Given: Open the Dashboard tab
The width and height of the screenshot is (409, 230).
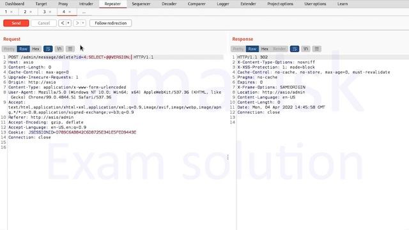Looking at the screenshot, I should tap(15, 4).
